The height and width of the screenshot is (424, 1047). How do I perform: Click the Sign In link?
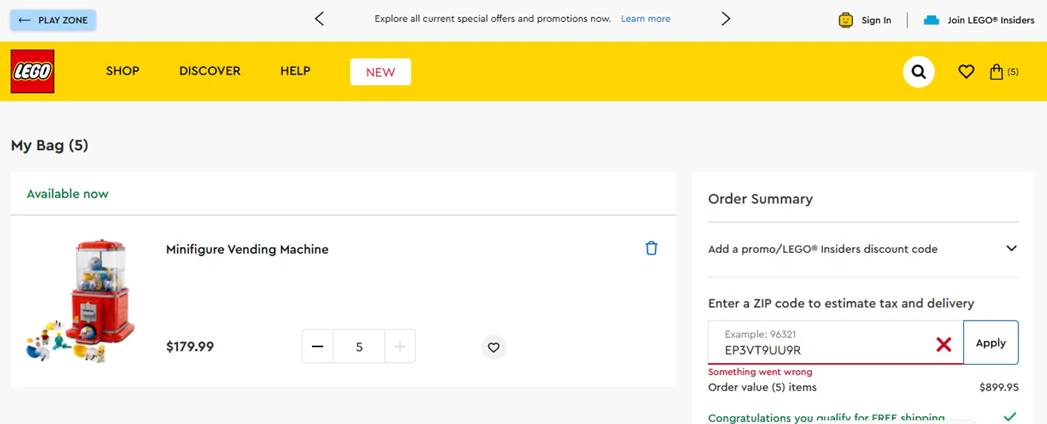click(876, 20)
